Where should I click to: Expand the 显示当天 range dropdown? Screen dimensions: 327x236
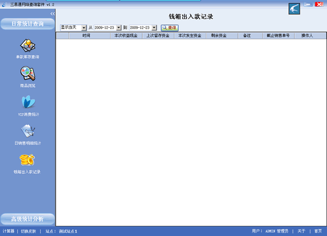(84, 28)
